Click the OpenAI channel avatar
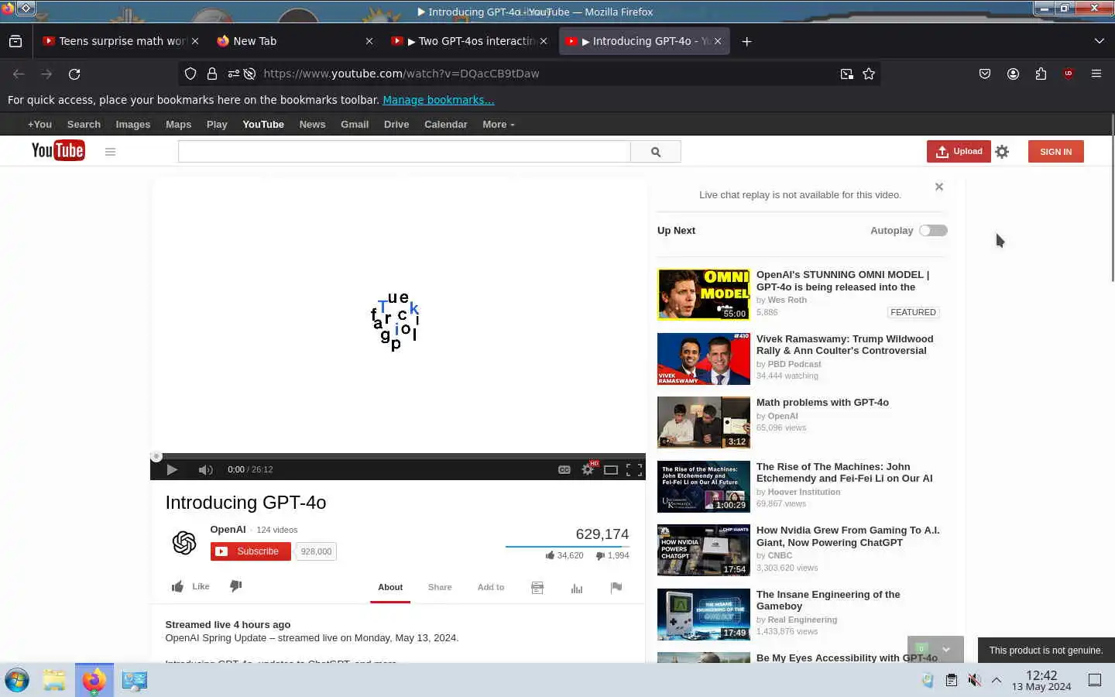 pyautogui.click(x=184, y=542)
